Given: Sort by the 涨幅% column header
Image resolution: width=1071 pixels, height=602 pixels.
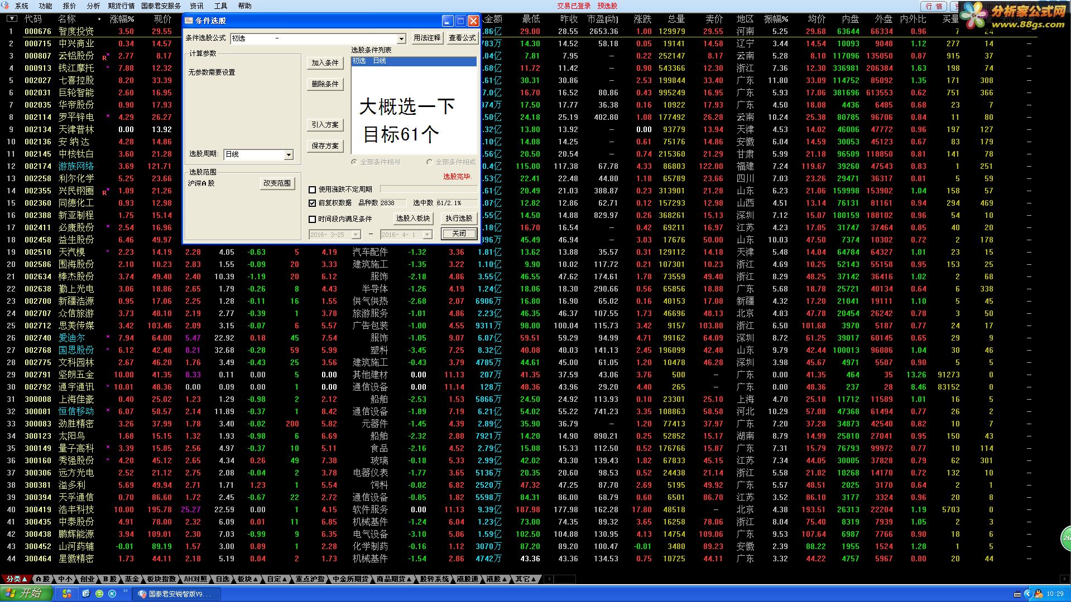Looking at the screenshot, I should pyautogui.click(x=122, y=19).
